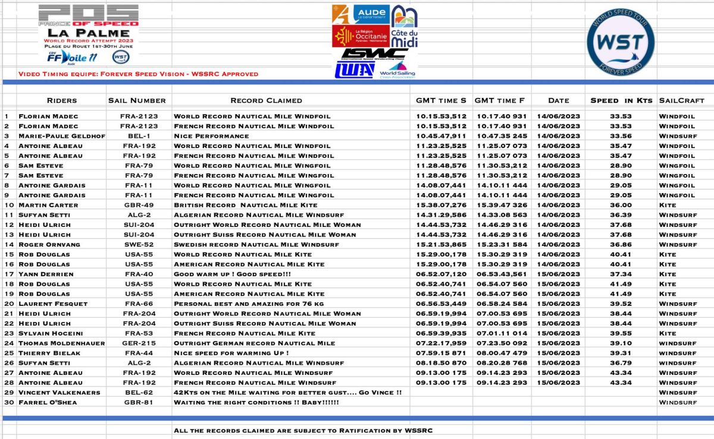
Task: Select the GMT time S header
Action: click(441, 100)
